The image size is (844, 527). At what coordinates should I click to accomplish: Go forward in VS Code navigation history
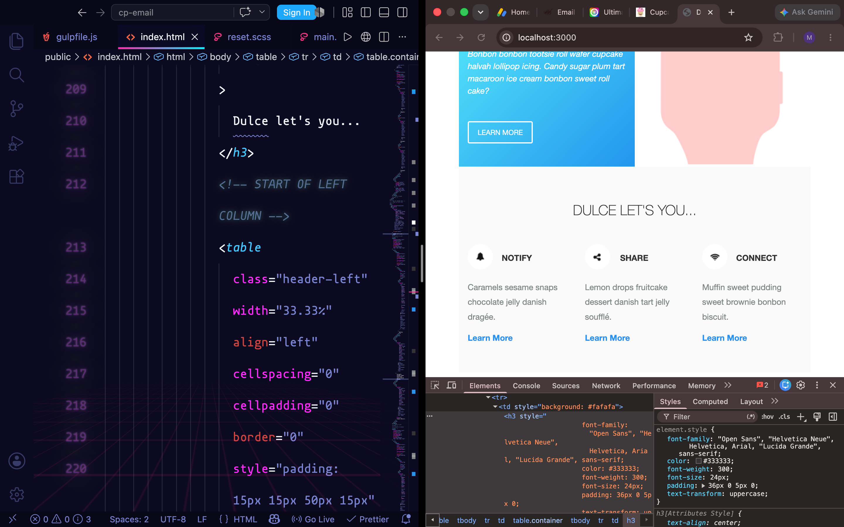coord(101,13)
